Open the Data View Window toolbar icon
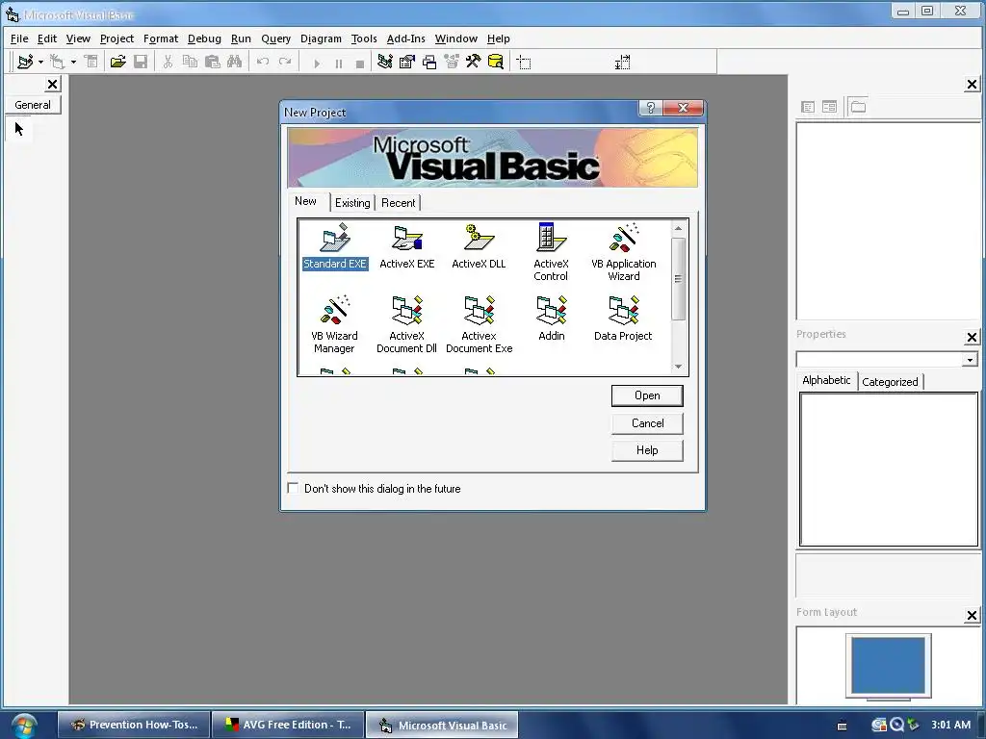Screen dimensions: 986x739 496,62
